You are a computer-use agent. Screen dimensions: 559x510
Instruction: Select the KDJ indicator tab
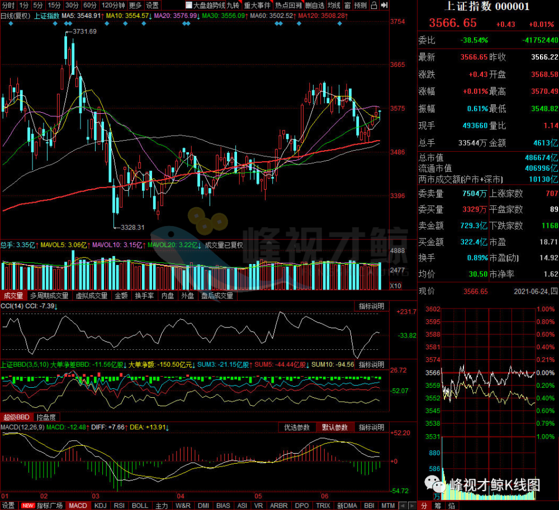pos(101,506)
